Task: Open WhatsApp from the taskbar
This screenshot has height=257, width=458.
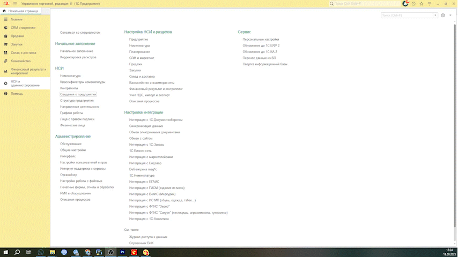Action: click(41, 252)
